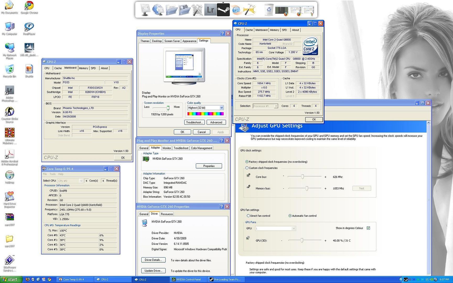Image resolution: width=453 pixels, height=283 pixels.
Task: Switch to Core Temp 0.99.4 taskbar button
Action: click(x=75, y=279)
